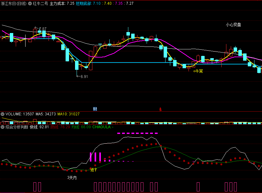Image resolution: width=262 pixels, height=193 pixels.
Task: Click the 快线: 92.81 value
Action: click(39, 127)
